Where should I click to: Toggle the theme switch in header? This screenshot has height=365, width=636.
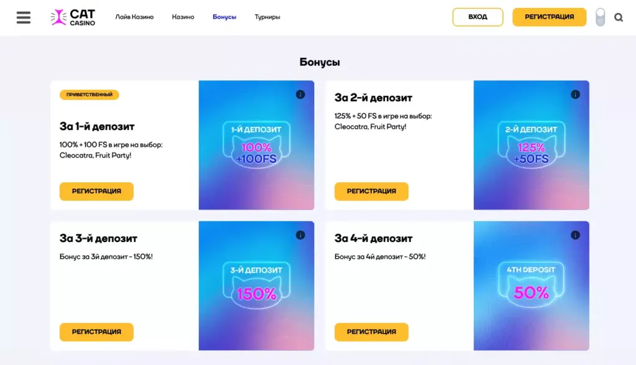(x=600, y=17)
